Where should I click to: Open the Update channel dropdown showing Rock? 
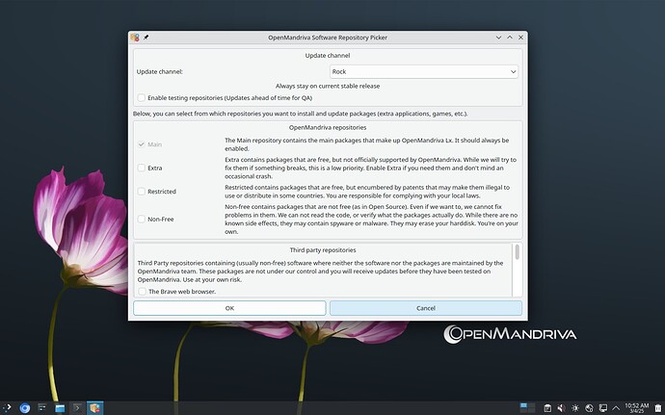[x=424, y=71]
